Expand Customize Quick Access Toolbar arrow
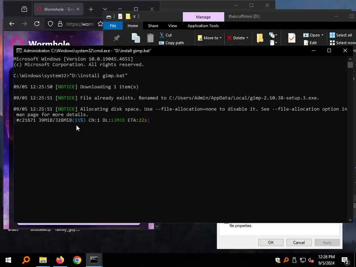This screenshot has width=356, height=267. pyautogui.click(x=134, y=17)
